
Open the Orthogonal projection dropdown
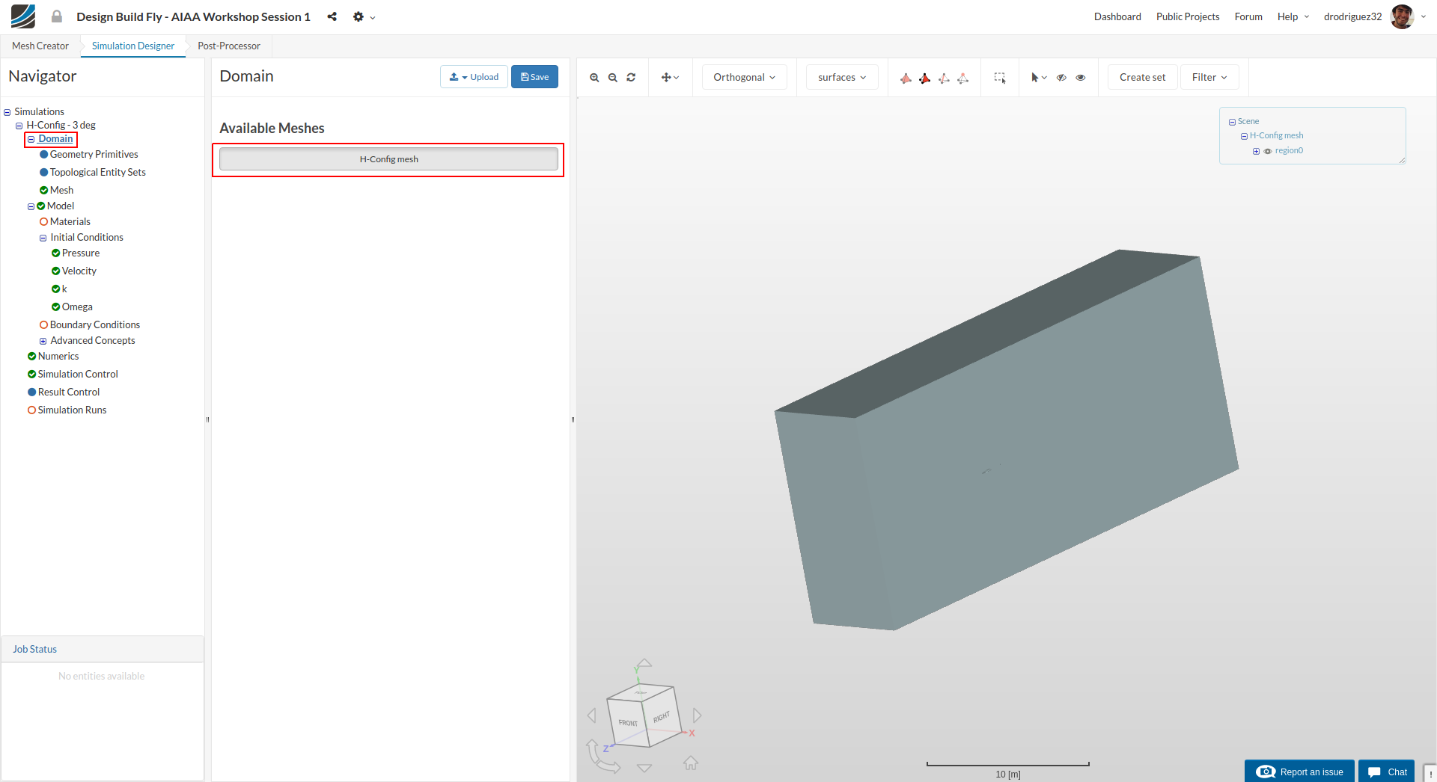point(744,78)
